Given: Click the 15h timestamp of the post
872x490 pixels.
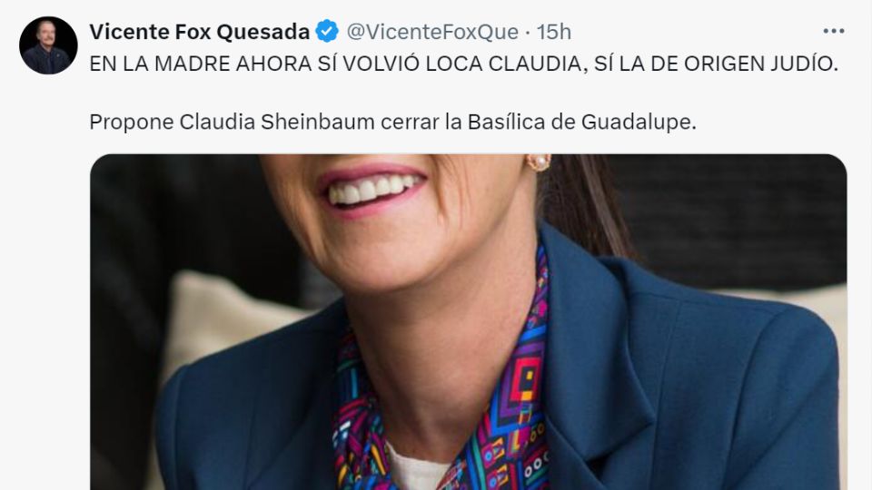Looking at the screenshot, I should [x=554, y=32].
